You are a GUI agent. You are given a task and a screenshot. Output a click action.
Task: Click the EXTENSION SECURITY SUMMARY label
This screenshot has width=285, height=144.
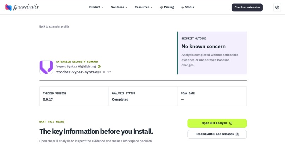point(77,62)
